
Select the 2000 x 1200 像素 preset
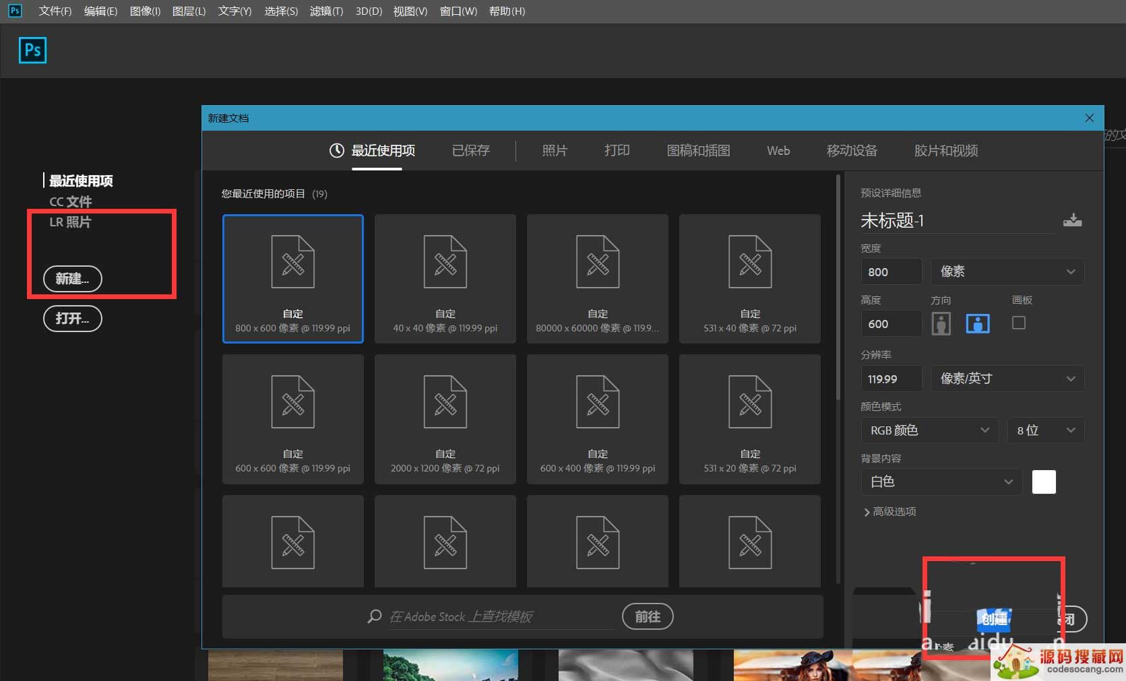(445, 419)
